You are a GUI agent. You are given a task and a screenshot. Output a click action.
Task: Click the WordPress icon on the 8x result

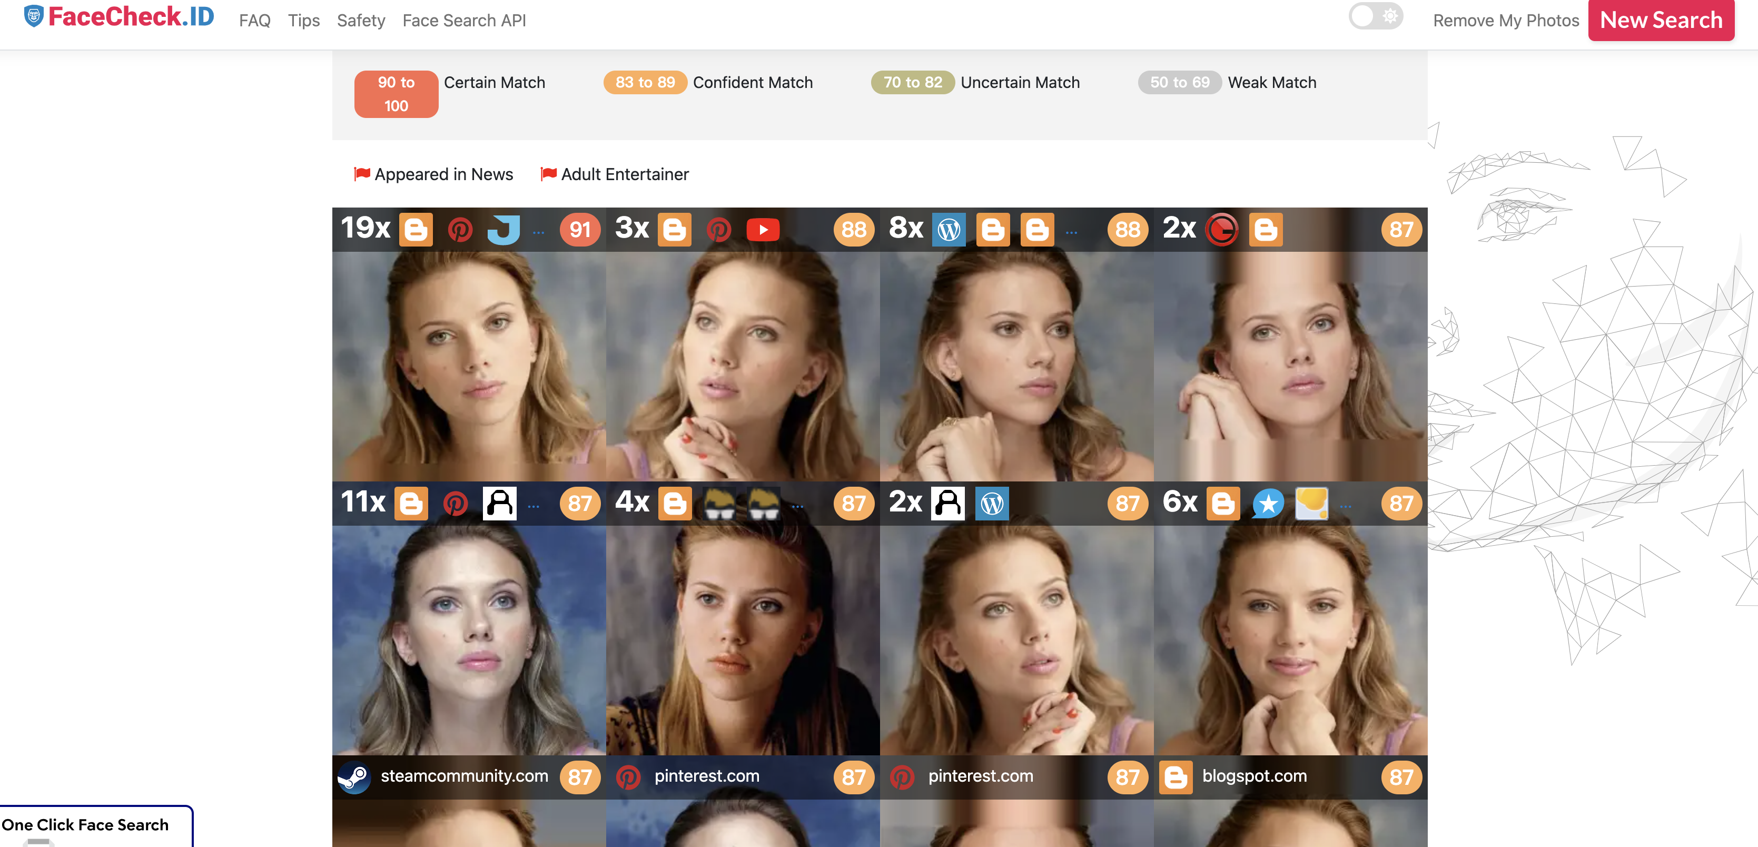(949, 230)
